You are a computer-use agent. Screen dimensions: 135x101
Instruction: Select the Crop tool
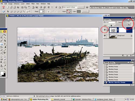pos(5,41)
